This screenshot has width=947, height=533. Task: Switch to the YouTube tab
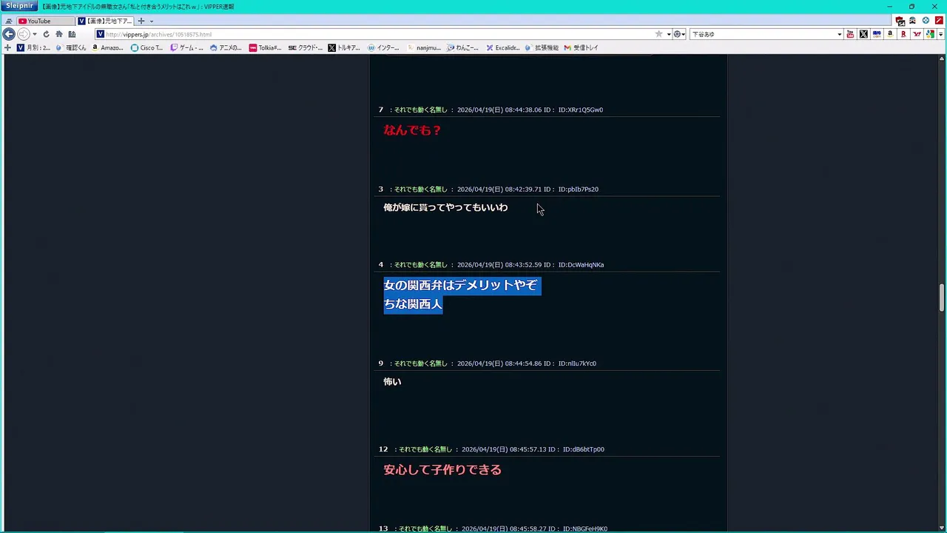tap(45, 21)
